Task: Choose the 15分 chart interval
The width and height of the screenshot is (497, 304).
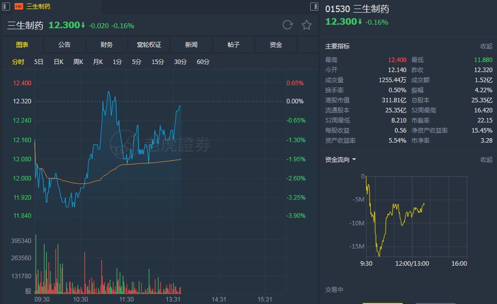Action: (x=158, y=62)
